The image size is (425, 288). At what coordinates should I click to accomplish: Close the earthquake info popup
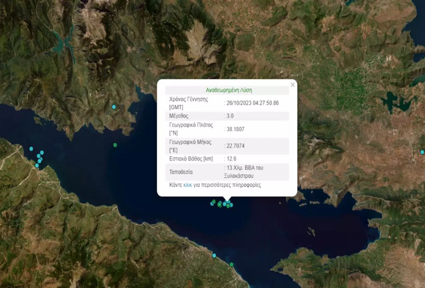292,85
